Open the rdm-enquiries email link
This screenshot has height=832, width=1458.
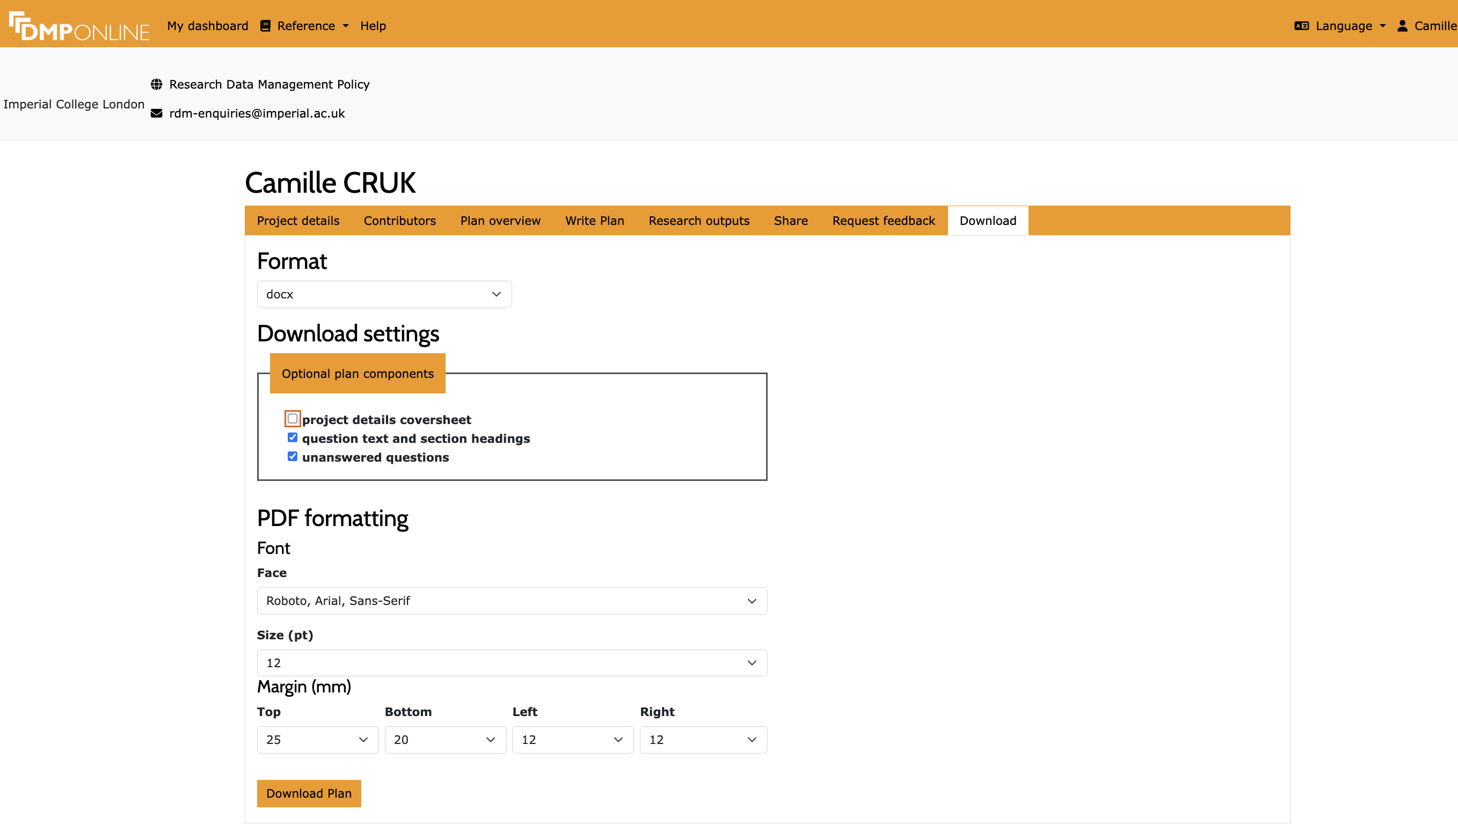pos(257,114)
